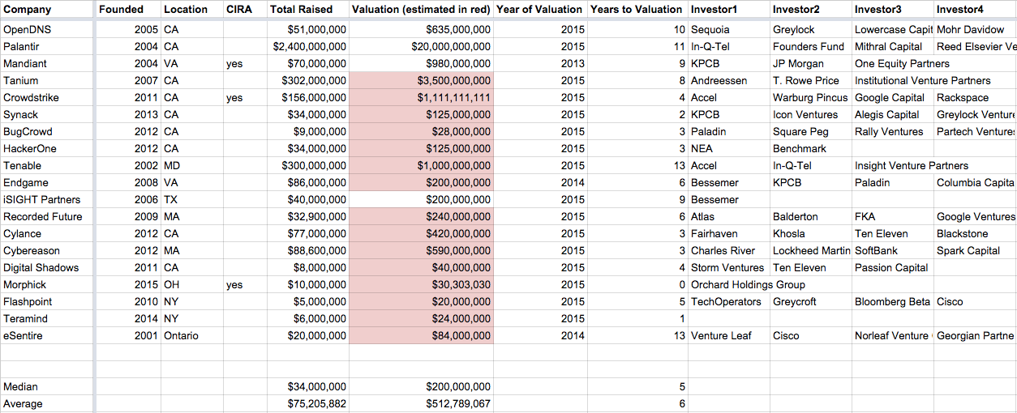Image resolution: width=1017 pixels, height=413 pixels.
Task: Click the average $512,789,067 valuation
Action: [x=421, y=403]
